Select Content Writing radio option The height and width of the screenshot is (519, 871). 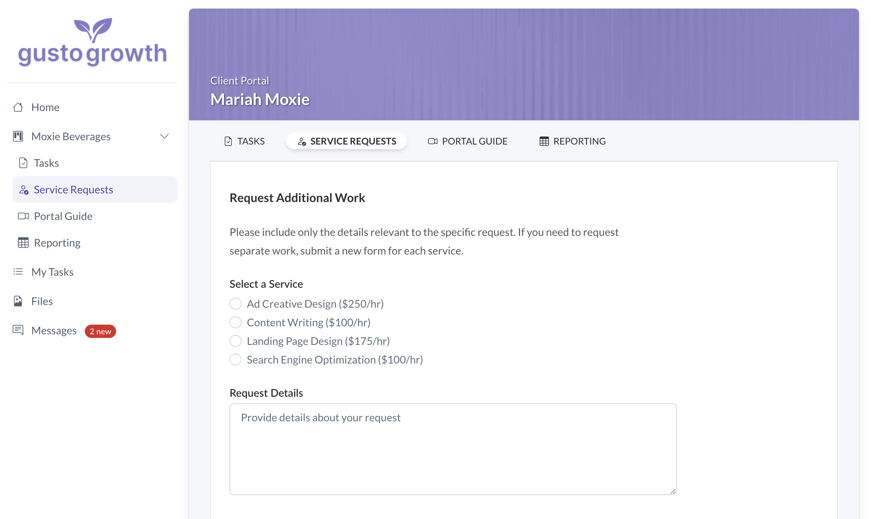point(235,322)
